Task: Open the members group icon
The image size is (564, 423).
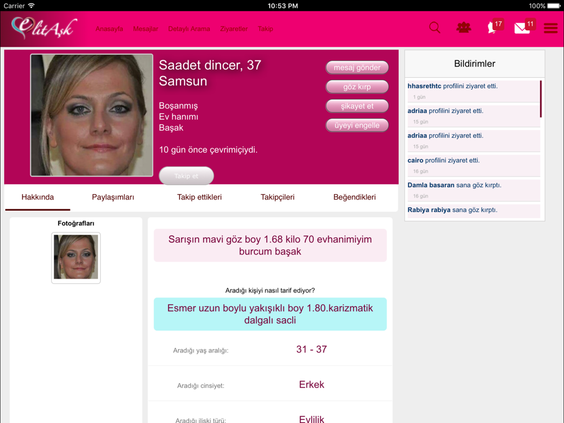Action: [464, 28]
